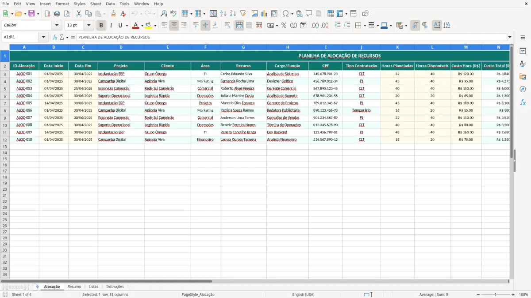Click Define Print Area icon
This screenshot has width=531, height=298.
point(331,14)
